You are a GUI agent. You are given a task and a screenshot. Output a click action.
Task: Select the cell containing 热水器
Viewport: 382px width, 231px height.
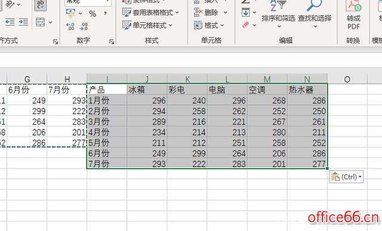(307, 90)
